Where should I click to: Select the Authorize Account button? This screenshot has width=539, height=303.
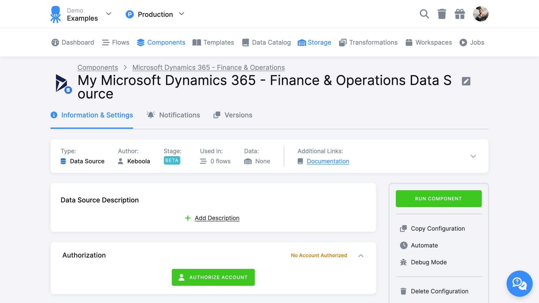(x=213, y=277)
